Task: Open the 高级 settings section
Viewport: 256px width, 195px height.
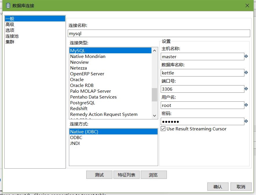Action: coord(10,25)
